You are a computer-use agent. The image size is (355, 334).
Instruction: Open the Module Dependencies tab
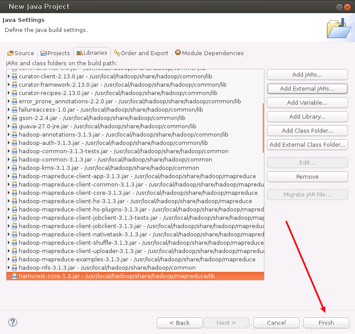[209, 53]
